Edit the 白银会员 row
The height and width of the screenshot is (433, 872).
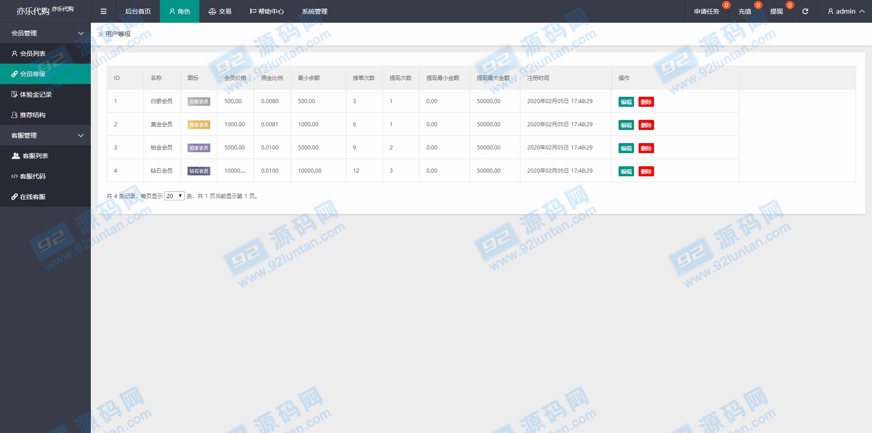(626, 102)
